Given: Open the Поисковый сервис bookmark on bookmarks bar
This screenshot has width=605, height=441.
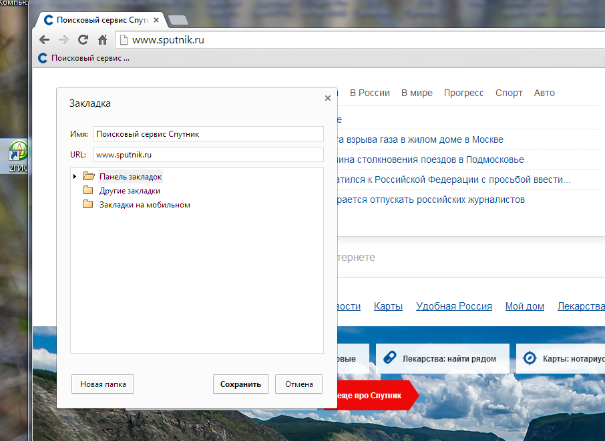Looking at the screenshot, I should coord(83,58).
